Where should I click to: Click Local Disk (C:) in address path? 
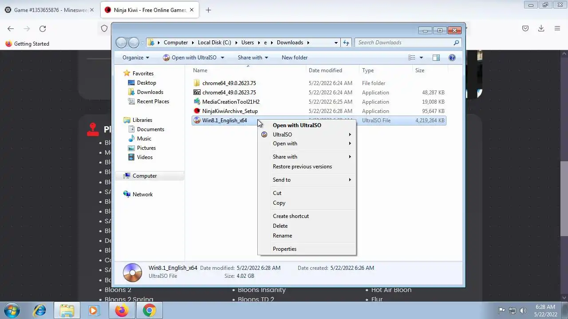pos(214,43)
